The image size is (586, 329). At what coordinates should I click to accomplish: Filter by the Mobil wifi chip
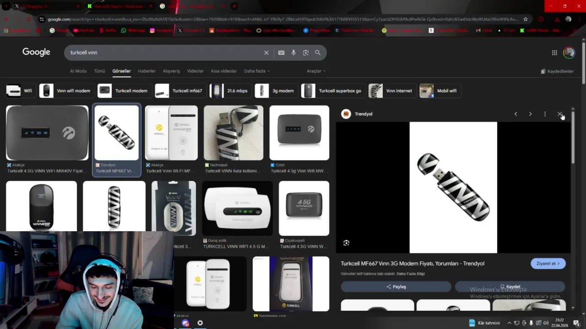[x=439, y=90]
